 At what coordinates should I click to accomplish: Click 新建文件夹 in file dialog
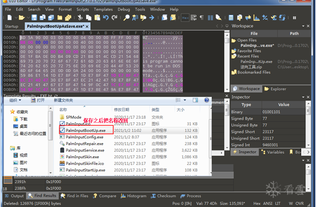click(63, 100)
